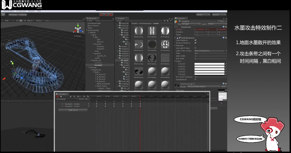Select Directional light in the Hierarchy

click(x=94, y=23)
